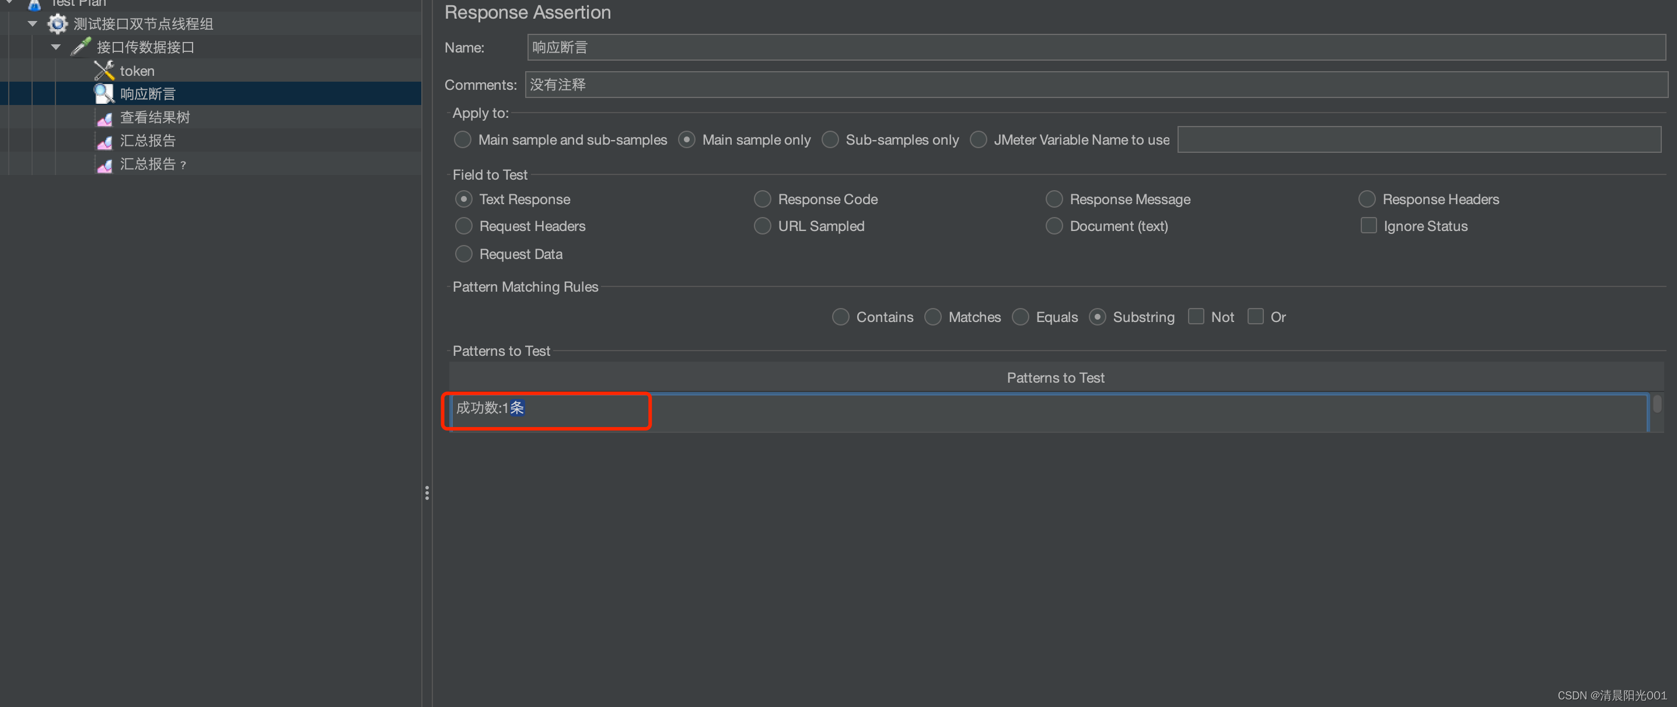The height and width of the screenshot is (707, 1677).
Task: Click the Test Plan flask icon
Action: pyautogui.click(x=34, y=4)
